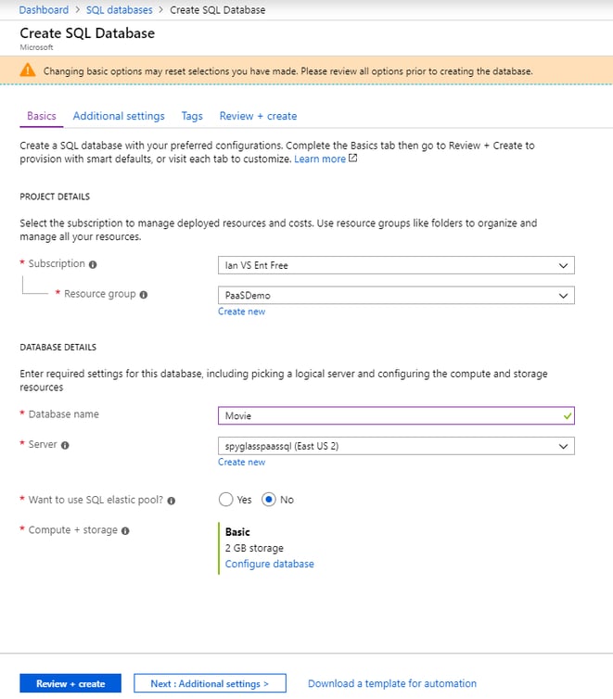Click the external link icon after Learn more

(x=352, y=159)
